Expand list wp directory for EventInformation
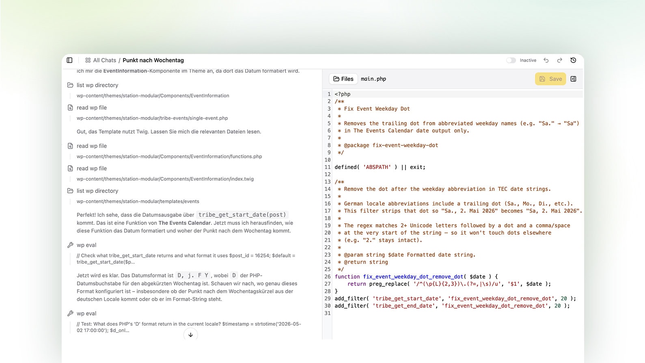This screenshot has height=363, width=645. point(97,85)
